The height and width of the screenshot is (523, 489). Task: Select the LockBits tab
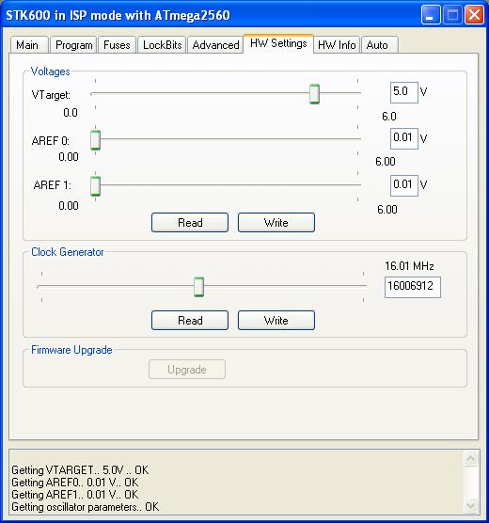162,45
